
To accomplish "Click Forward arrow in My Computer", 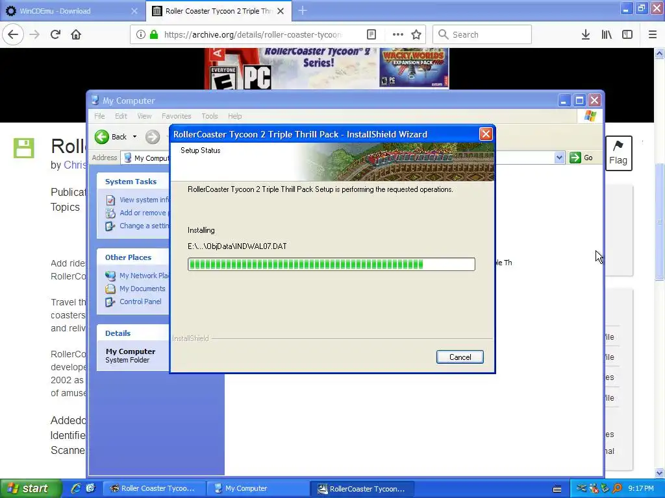I will coord(153,136).
